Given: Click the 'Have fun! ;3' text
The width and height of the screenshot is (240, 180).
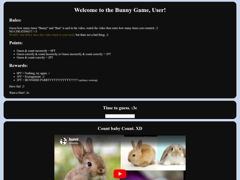Looking at the screenshot, I should [x=17, y=87].
